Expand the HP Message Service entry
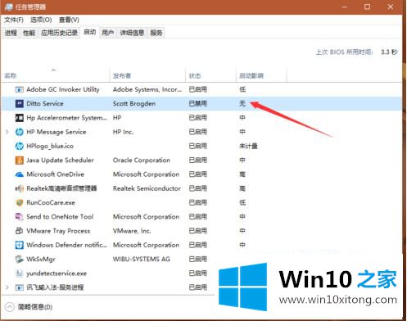407x321 pixels. click(x=7, y=132)
